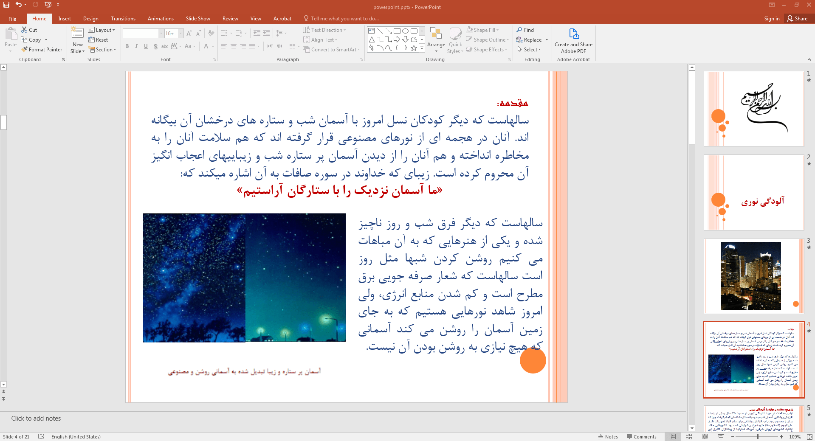The image size is (815, 441).
Task: Open Text Direction dropdown
Action: tap(324, 30)
